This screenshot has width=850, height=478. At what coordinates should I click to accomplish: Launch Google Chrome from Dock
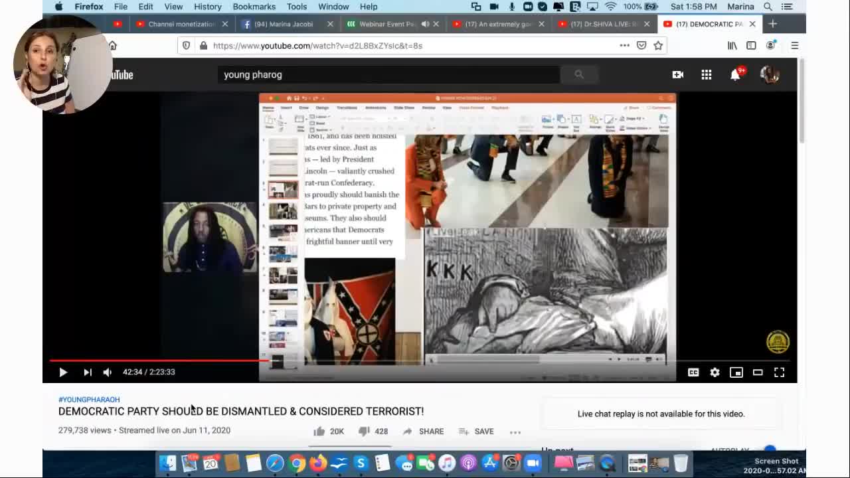pyautogui.click(x=297, y=463)
